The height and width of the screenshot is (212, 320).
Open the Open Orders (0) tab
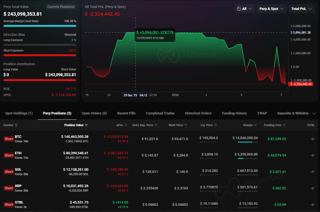pos(94,113)
